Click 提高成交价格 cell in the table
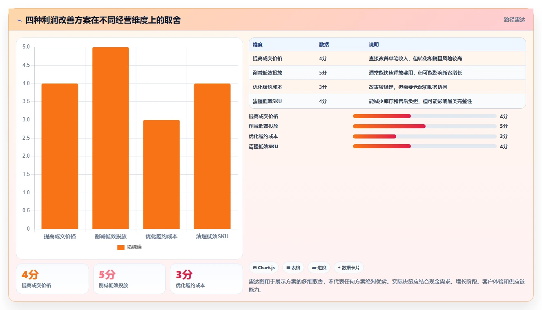Viewport: 542px width, 310px height. coord(268,59)
